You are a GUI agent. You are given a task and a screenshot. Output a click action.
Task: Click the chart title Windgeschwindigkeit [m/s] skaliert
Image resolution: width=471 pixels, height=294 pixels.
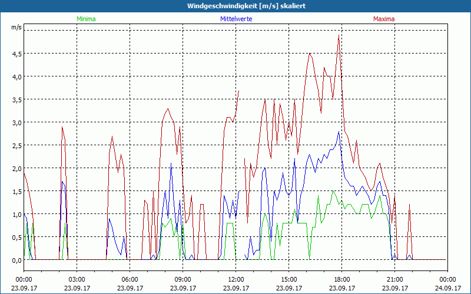[x=246, y=6]
